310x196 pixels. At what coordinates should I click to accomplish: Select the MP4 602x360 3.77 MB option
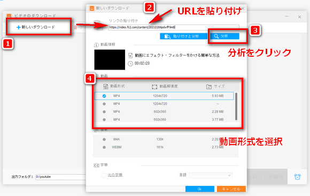pos(104,120)
